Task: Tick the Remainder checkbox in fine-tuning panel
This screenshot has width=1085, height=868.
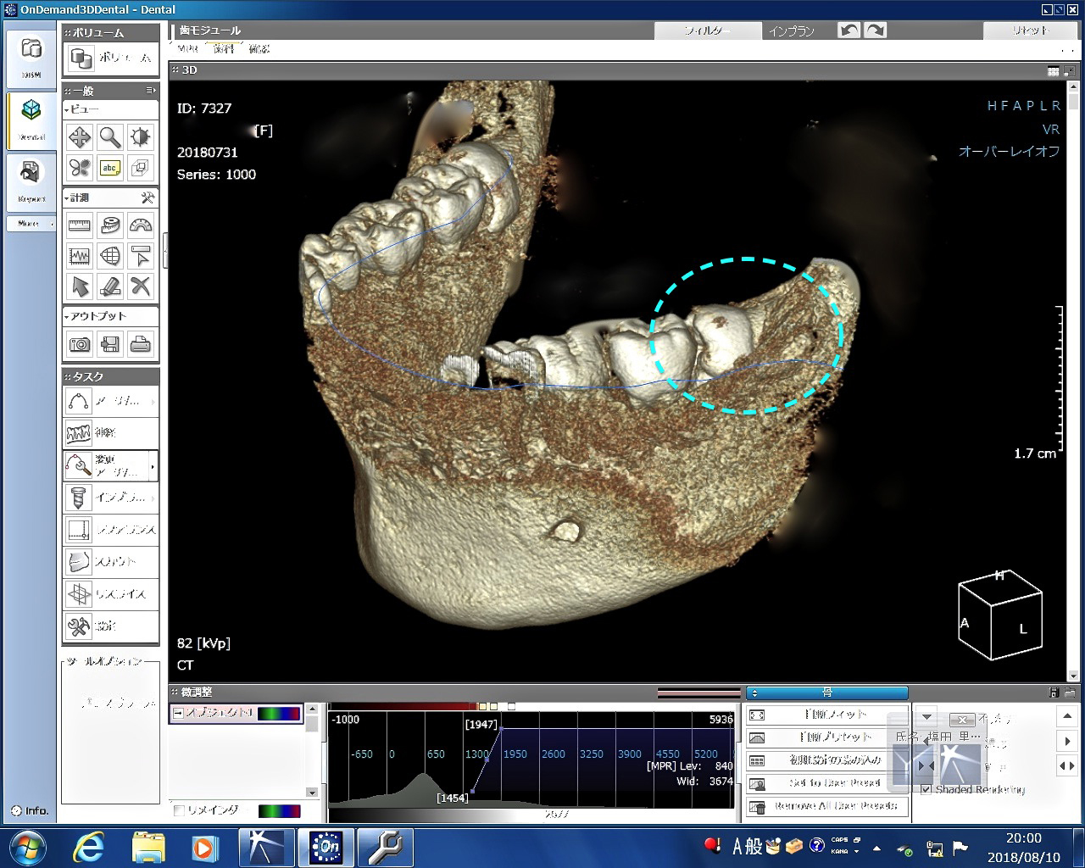Action: pyautogui.click(x=179, y=810)
